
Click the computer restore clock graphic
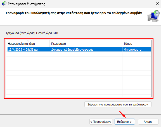click(x=153, y=16)
